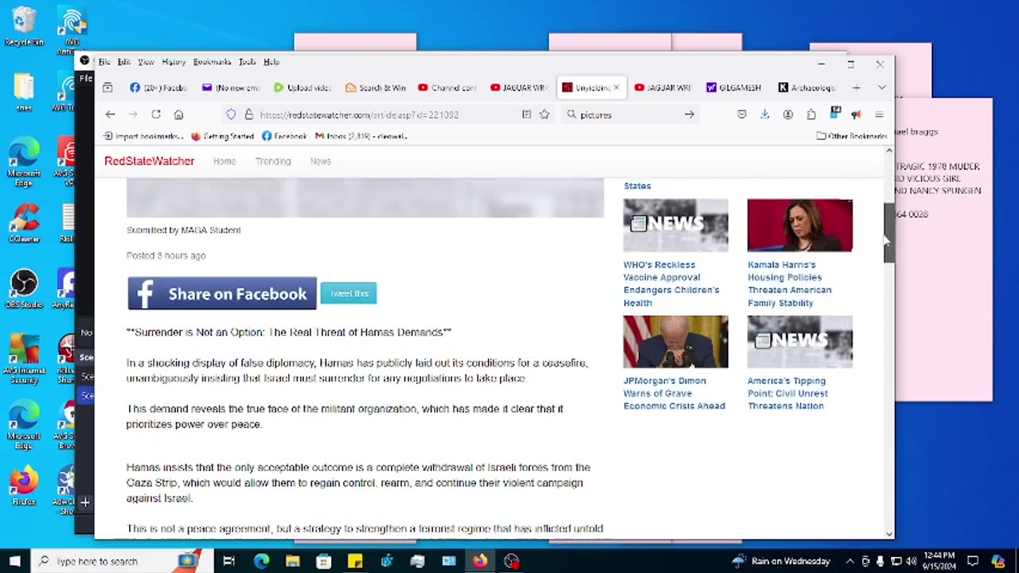Open the Firefox application hamburger menu
This screenshot has height=573, width=1019.
(x=879, y=115)
